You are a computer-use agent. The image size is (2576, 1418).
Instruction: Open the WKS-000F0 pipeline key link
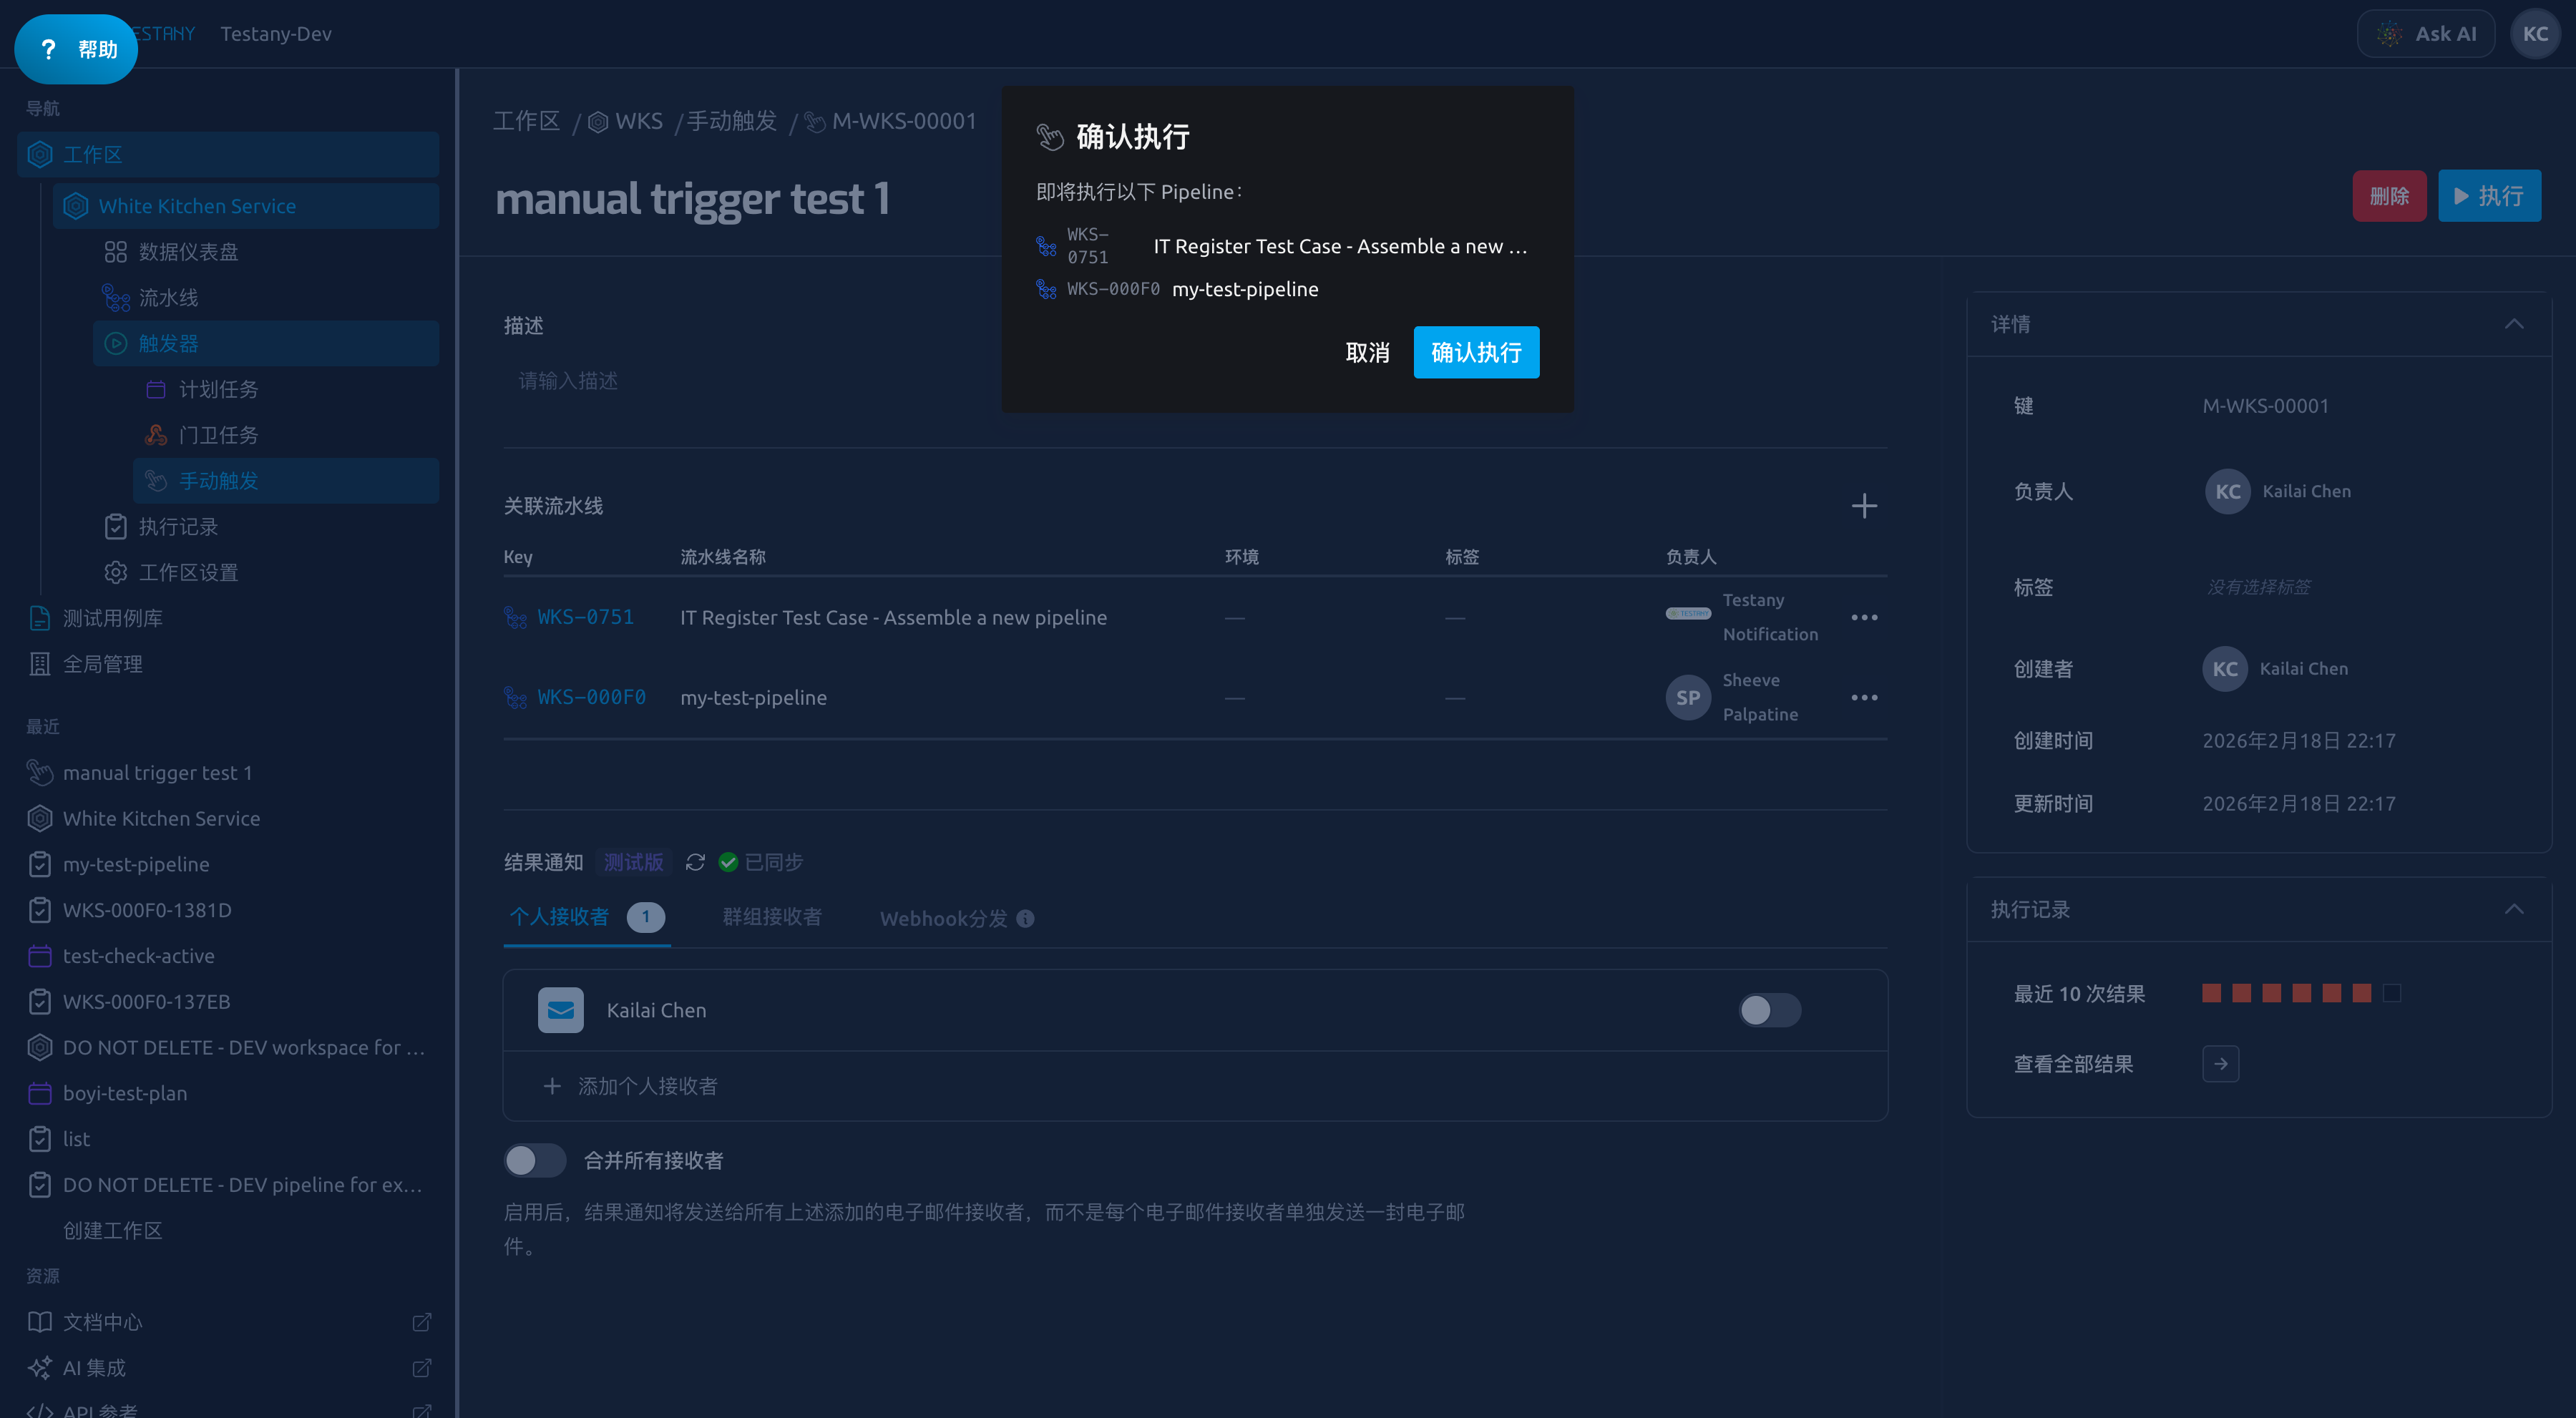[x=591, y=697]
